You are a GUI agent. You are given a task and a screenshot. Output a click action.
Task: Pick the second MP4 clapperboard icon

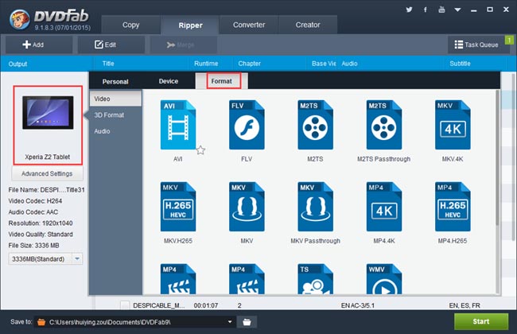point(247,279)
